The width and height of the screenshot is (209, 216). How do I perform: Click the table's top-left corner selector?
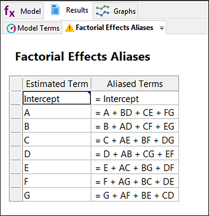[16, 84]
